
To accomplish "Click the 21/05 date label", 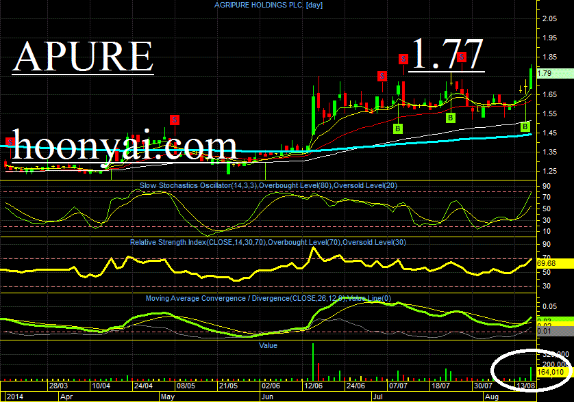I will (x=228, y=386).
